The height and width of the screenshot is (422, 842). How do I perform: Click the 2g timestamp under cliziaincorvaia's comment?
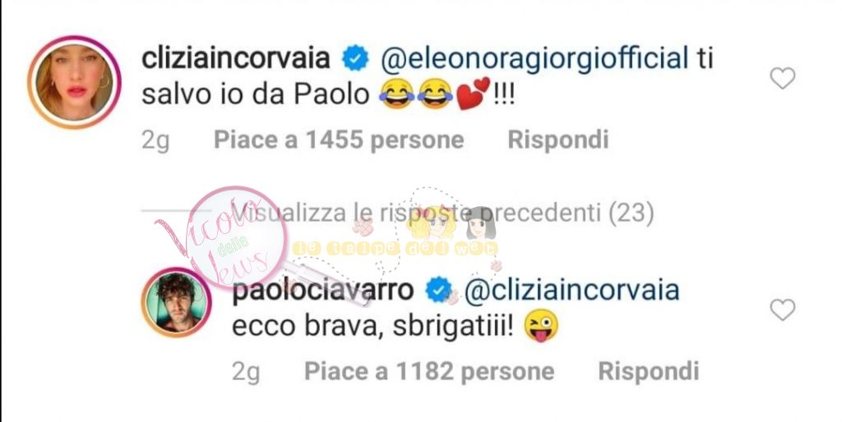point(155,141)
